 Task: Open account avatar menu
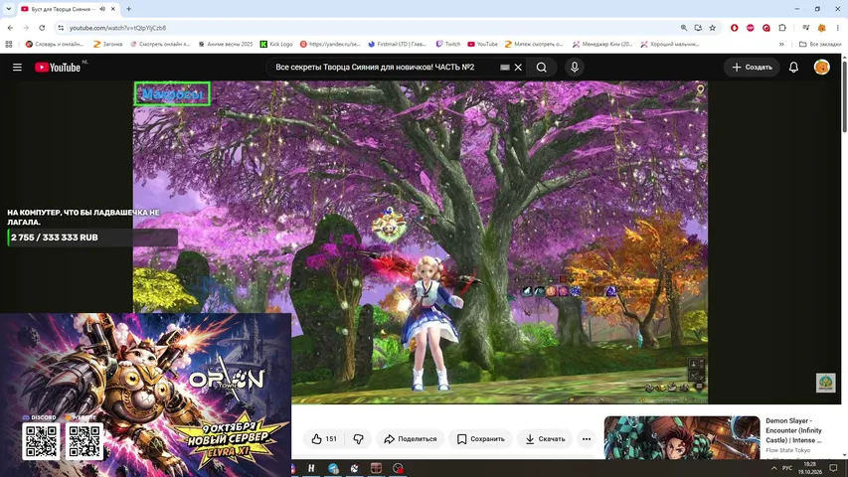821,67
